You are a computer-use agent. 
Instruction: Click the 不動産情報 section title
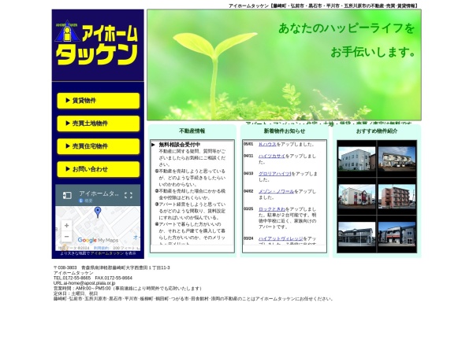click(x=192, y=131)
